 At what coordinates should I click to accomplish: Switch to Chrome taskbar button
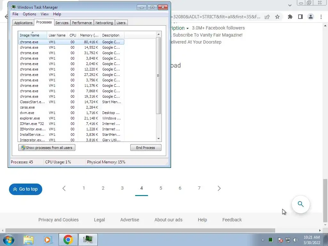68,240
